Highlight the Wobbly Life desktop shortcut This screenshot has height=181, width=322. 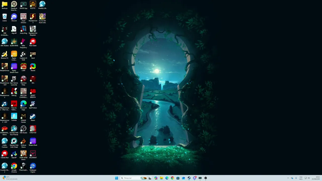(42, 5)
